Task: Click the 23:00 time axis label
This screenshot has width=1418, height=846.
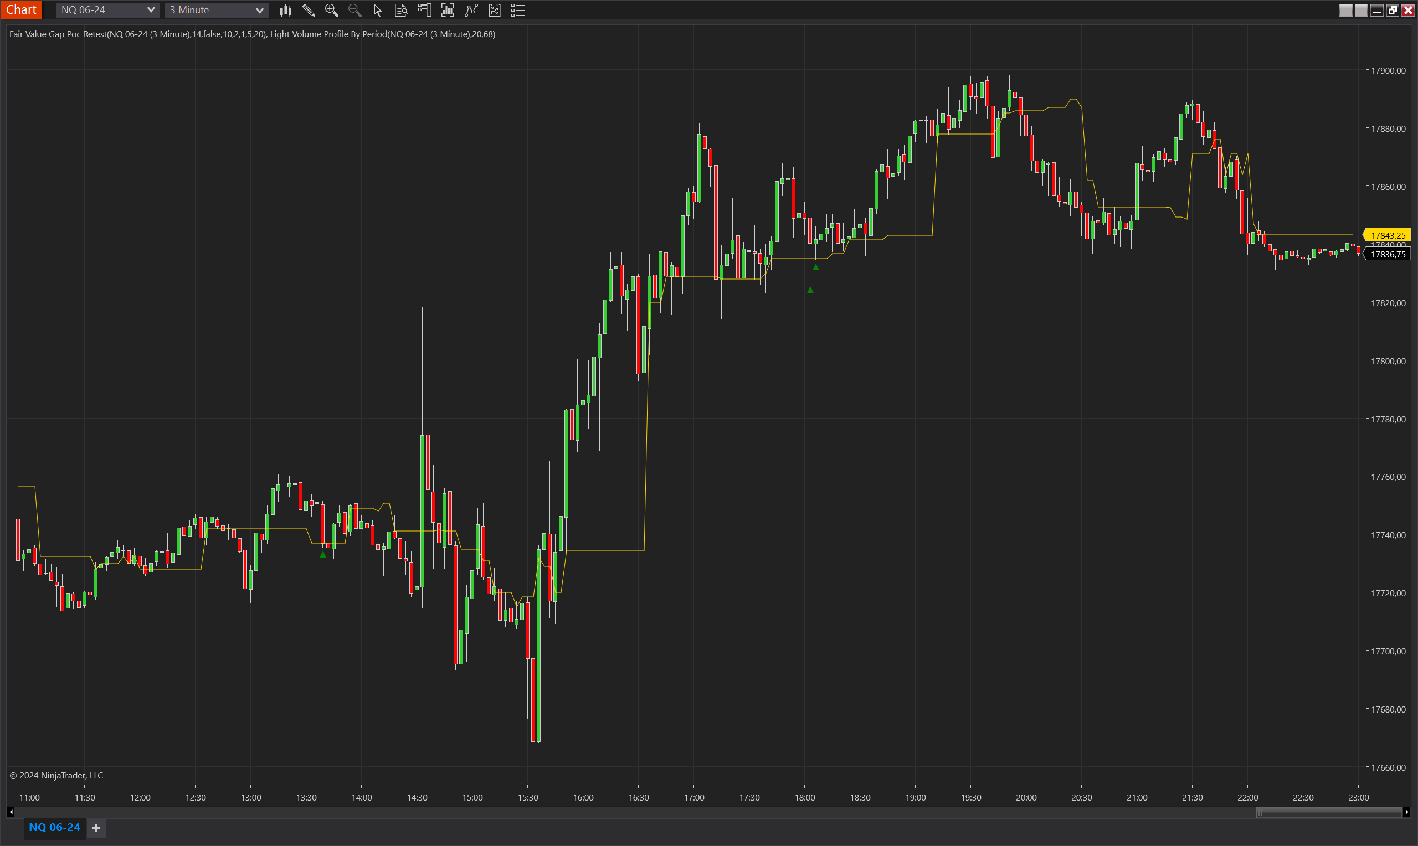Action: (x=1358, y=797)
